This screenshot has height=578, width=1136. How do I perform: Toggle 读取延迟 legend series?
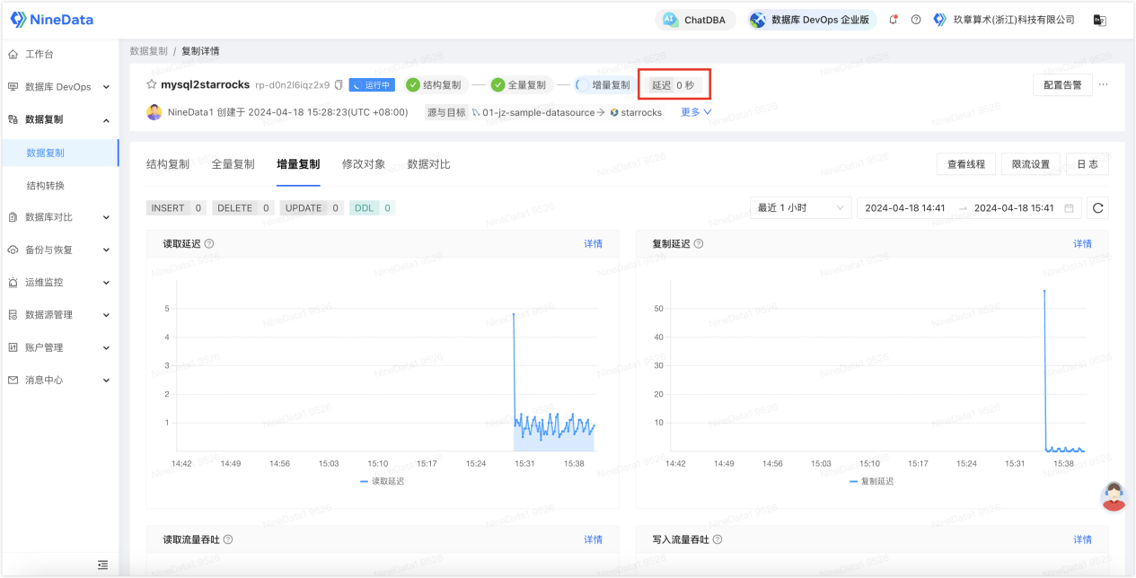pos(383,481)
